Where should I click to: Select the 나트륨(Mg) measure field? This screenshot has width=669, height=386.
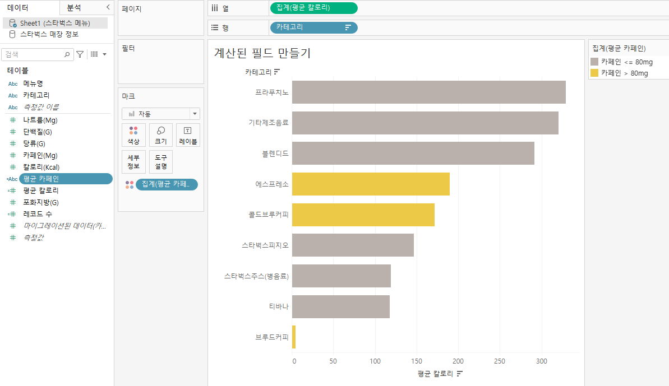pyautogui.click(x=40, y=120)
